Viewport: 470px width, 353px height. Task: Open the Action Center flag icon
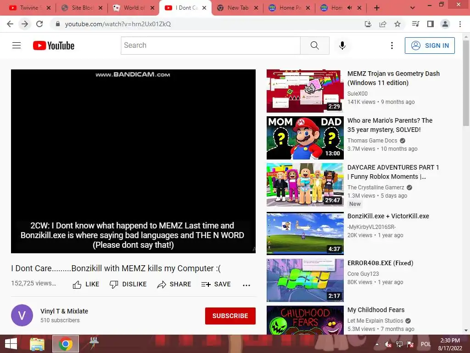410,344
